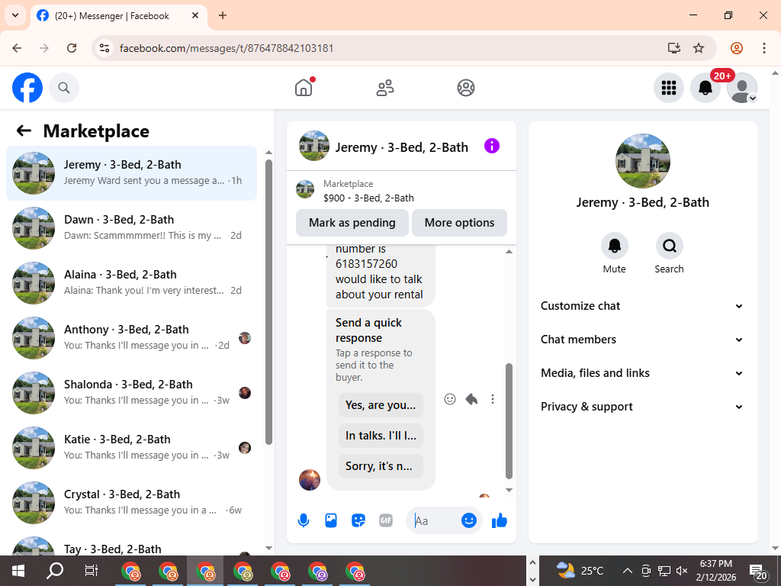Screen dimensions: 781x586
Task: Open the Jeremy · 3-Bed, 2-Bath conversation
Action: [131, 173]
